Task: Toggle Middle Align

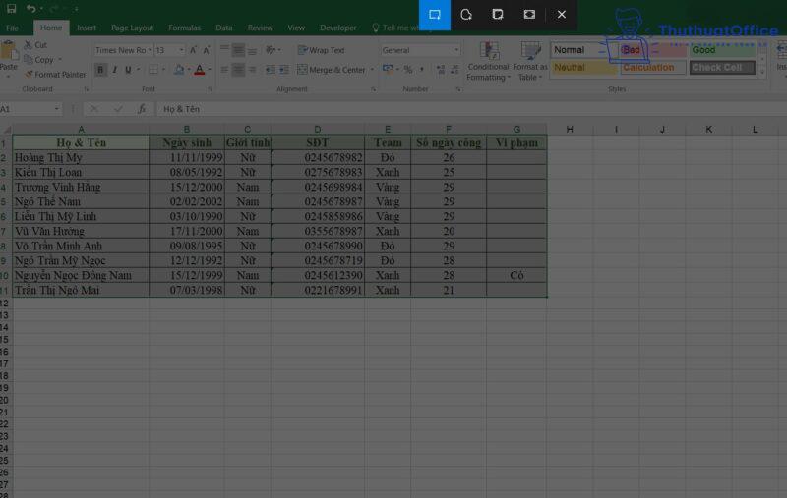Action: point(238,50)
